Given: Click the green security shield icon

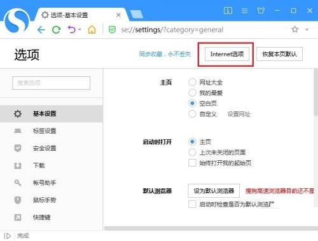Looking at the screenshot, I should pyautogui.click(x=112, y=30).
